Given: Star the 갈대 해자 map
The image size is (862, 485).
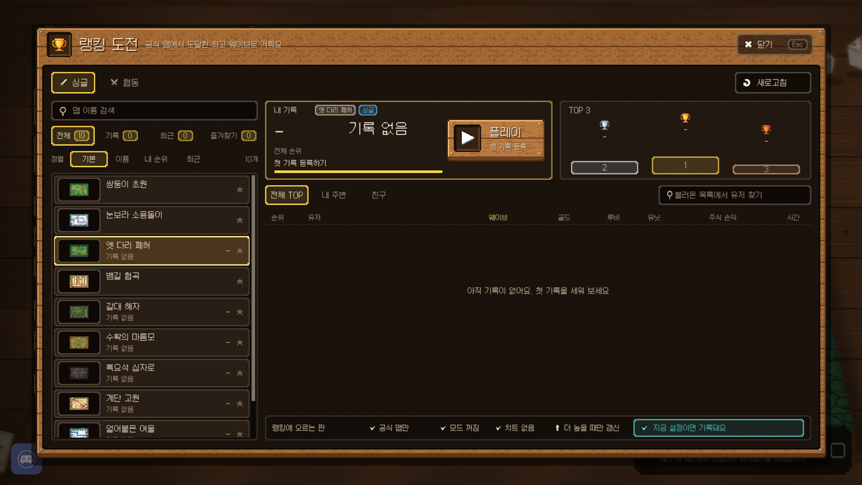Looking at the screenshot, I should click(x=240, y=312).
